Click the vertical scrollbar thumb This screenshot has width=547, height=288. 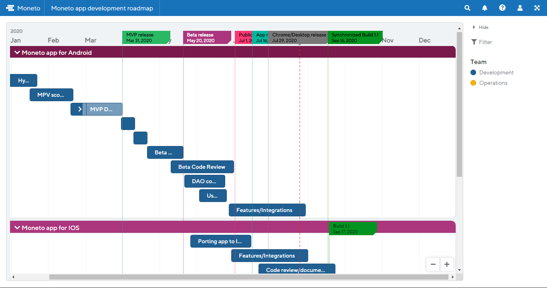click(459, 104)
